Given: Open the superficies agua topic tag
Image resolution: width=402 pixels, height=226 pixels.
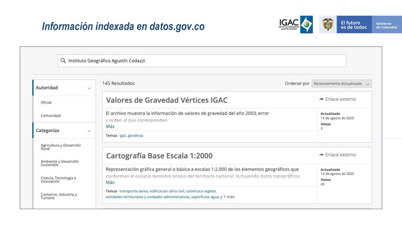Looking at the screenshot, I should [x=205, y=197].
